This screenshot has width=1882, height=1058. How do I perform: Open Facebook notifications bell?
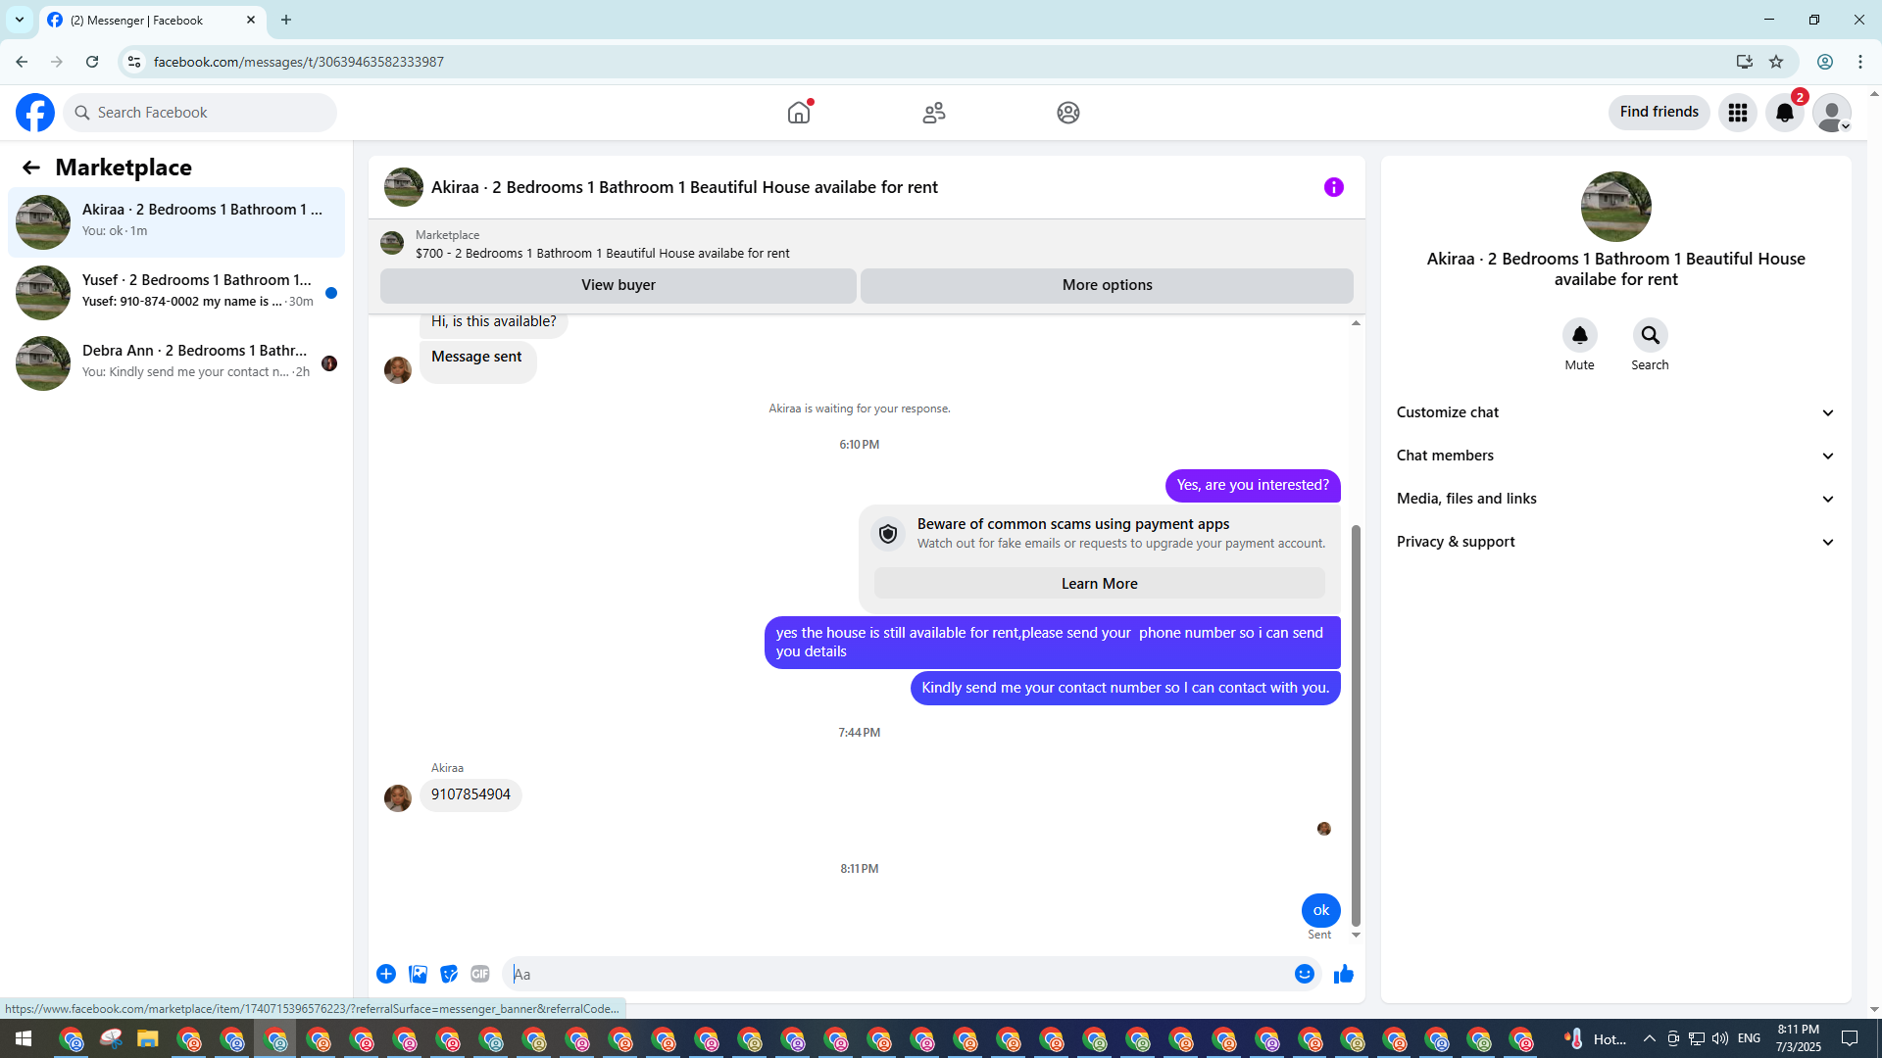coord(1784,113)
